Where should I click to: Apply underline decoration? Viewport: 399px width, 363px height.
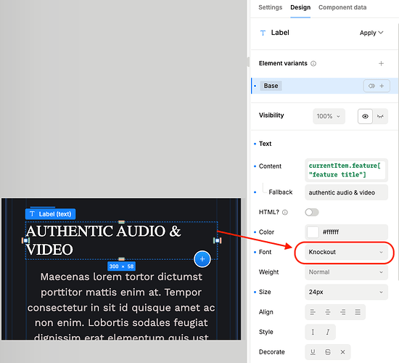point(313,352)
